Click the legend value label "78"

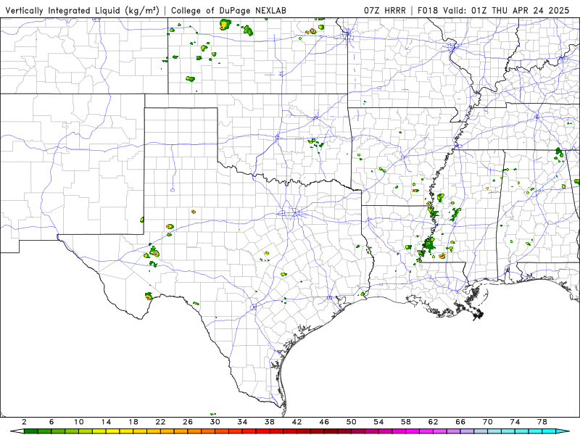click(542, 422)
